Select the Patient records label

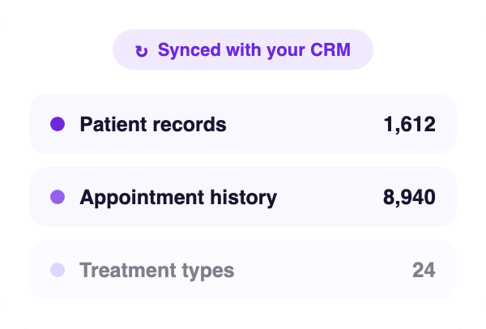pyautogui.click(x=153, y=124)
